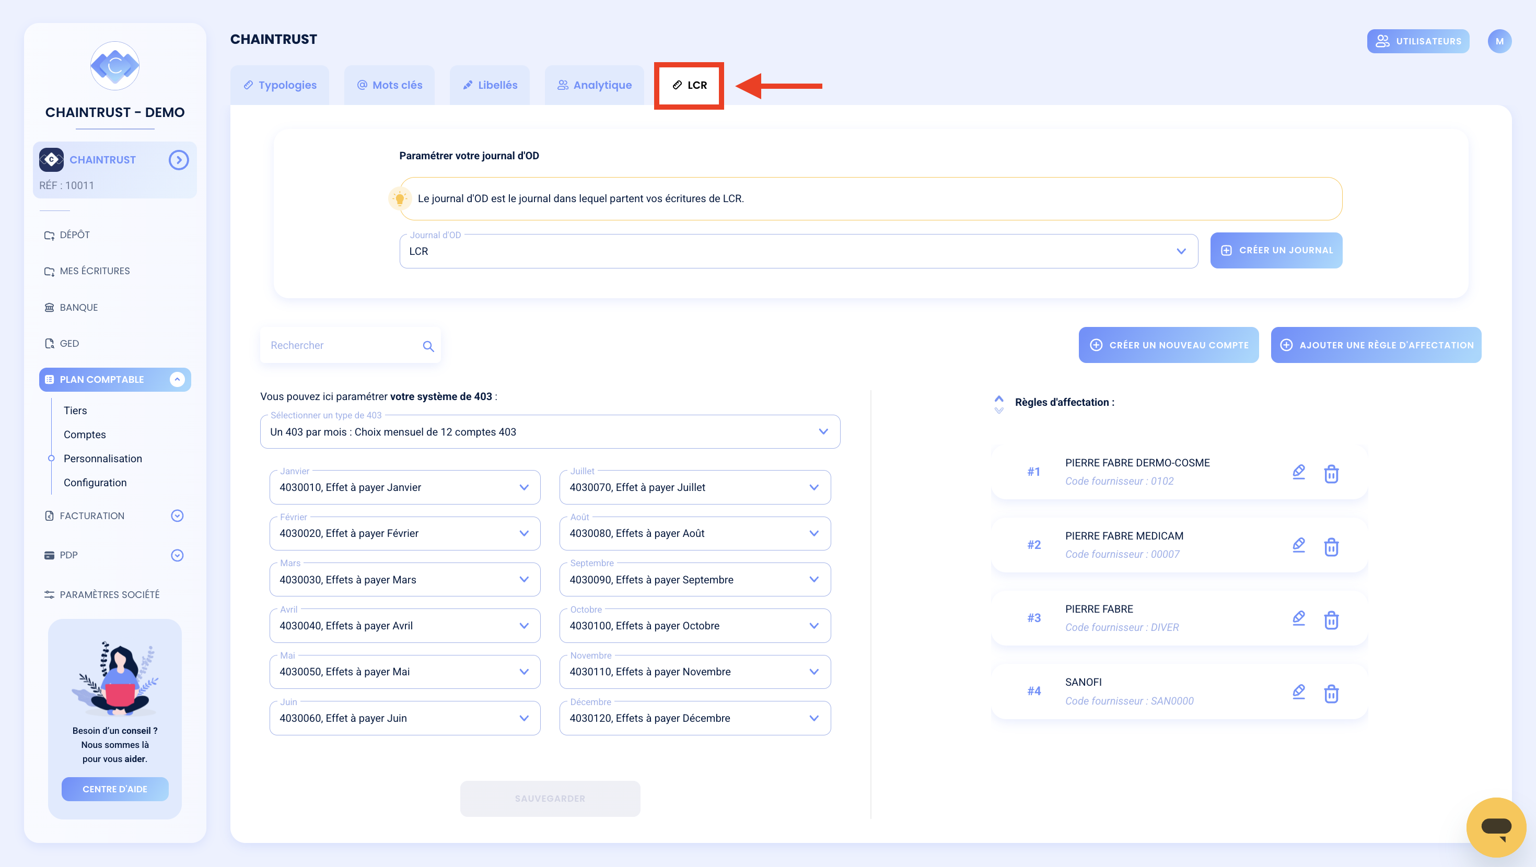Click the SANOFI rule name
1536x867 pixels.
click(1083, 682)
